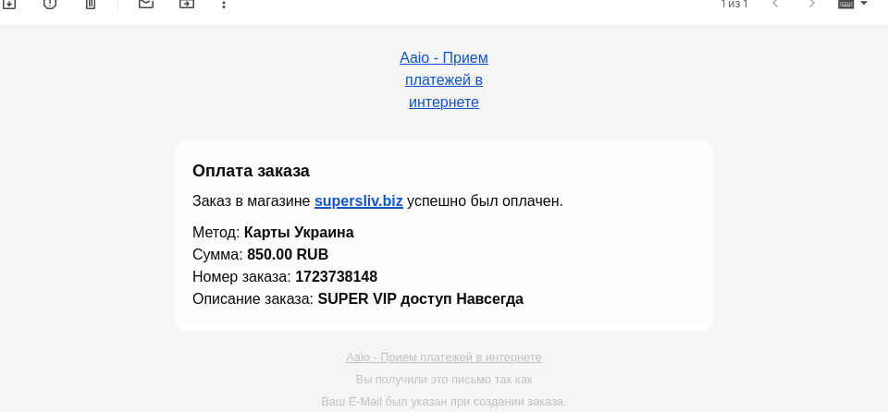Click the 'Оплата заказа' heading
This screenshot has height=412, width=888.
point(251,171)
